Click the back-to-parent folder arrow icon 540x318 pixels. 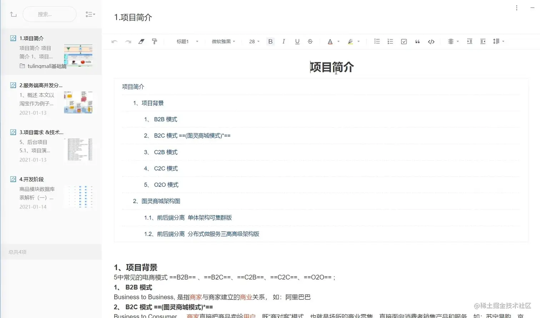13,14
